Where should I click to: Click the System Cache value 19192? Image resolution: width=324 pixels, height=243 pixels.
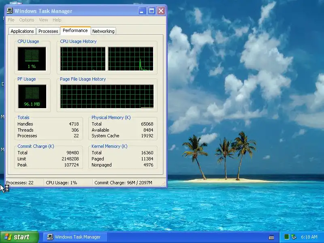(147, 136)
